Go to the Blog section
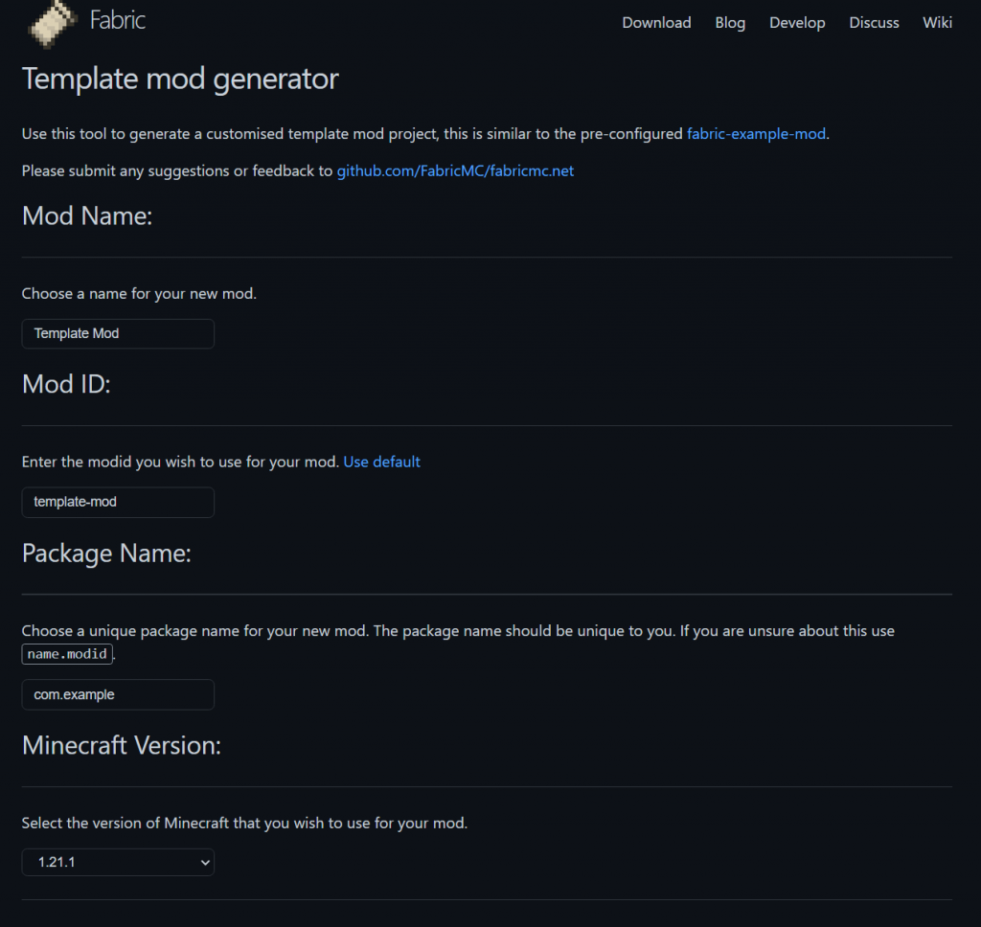Image resolution: width=981 pixels, height=927 pixels. 730,23
